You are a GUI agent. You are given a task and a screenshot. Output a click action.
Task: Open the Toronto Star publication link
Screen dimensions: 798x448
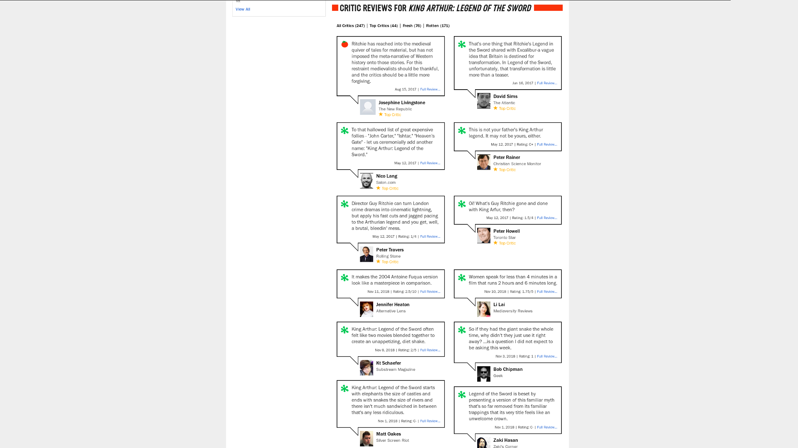coord(504,238)
